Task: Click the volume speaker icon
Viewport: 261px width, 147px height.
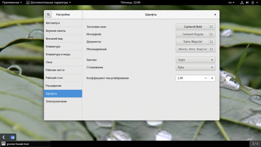Action: 247,3
